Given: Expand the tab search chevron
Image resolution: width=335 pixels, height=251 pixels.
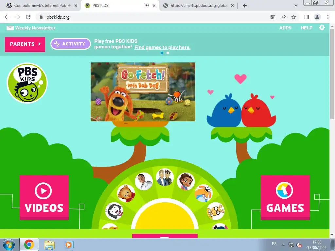Looking at the screenshot, I should tap(296, 6).
